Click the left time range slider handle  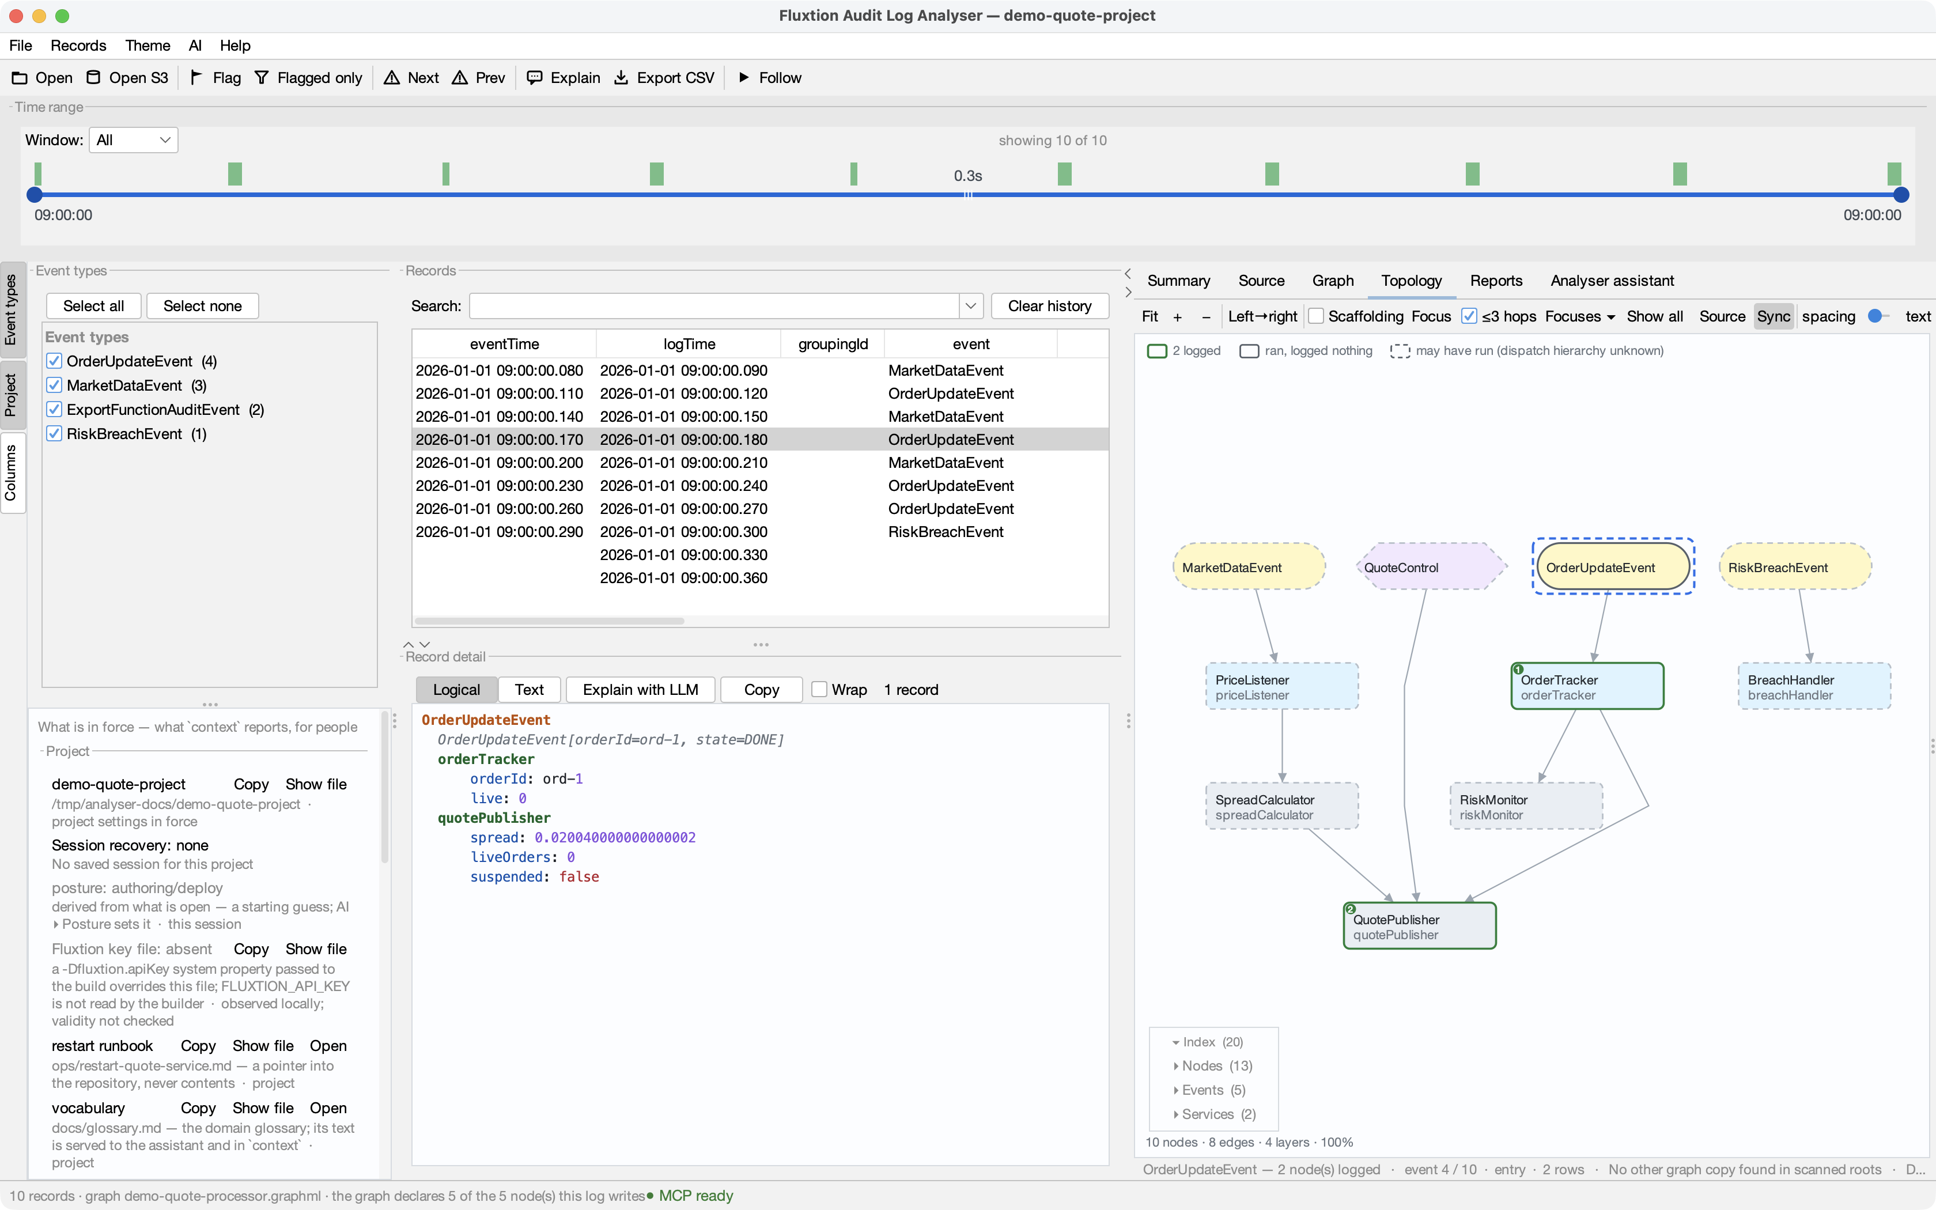click(35, 195)
